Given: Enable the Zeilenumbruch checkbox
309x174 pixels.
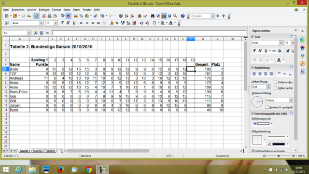Looking at the screenshot, I should tap(275, 82).
